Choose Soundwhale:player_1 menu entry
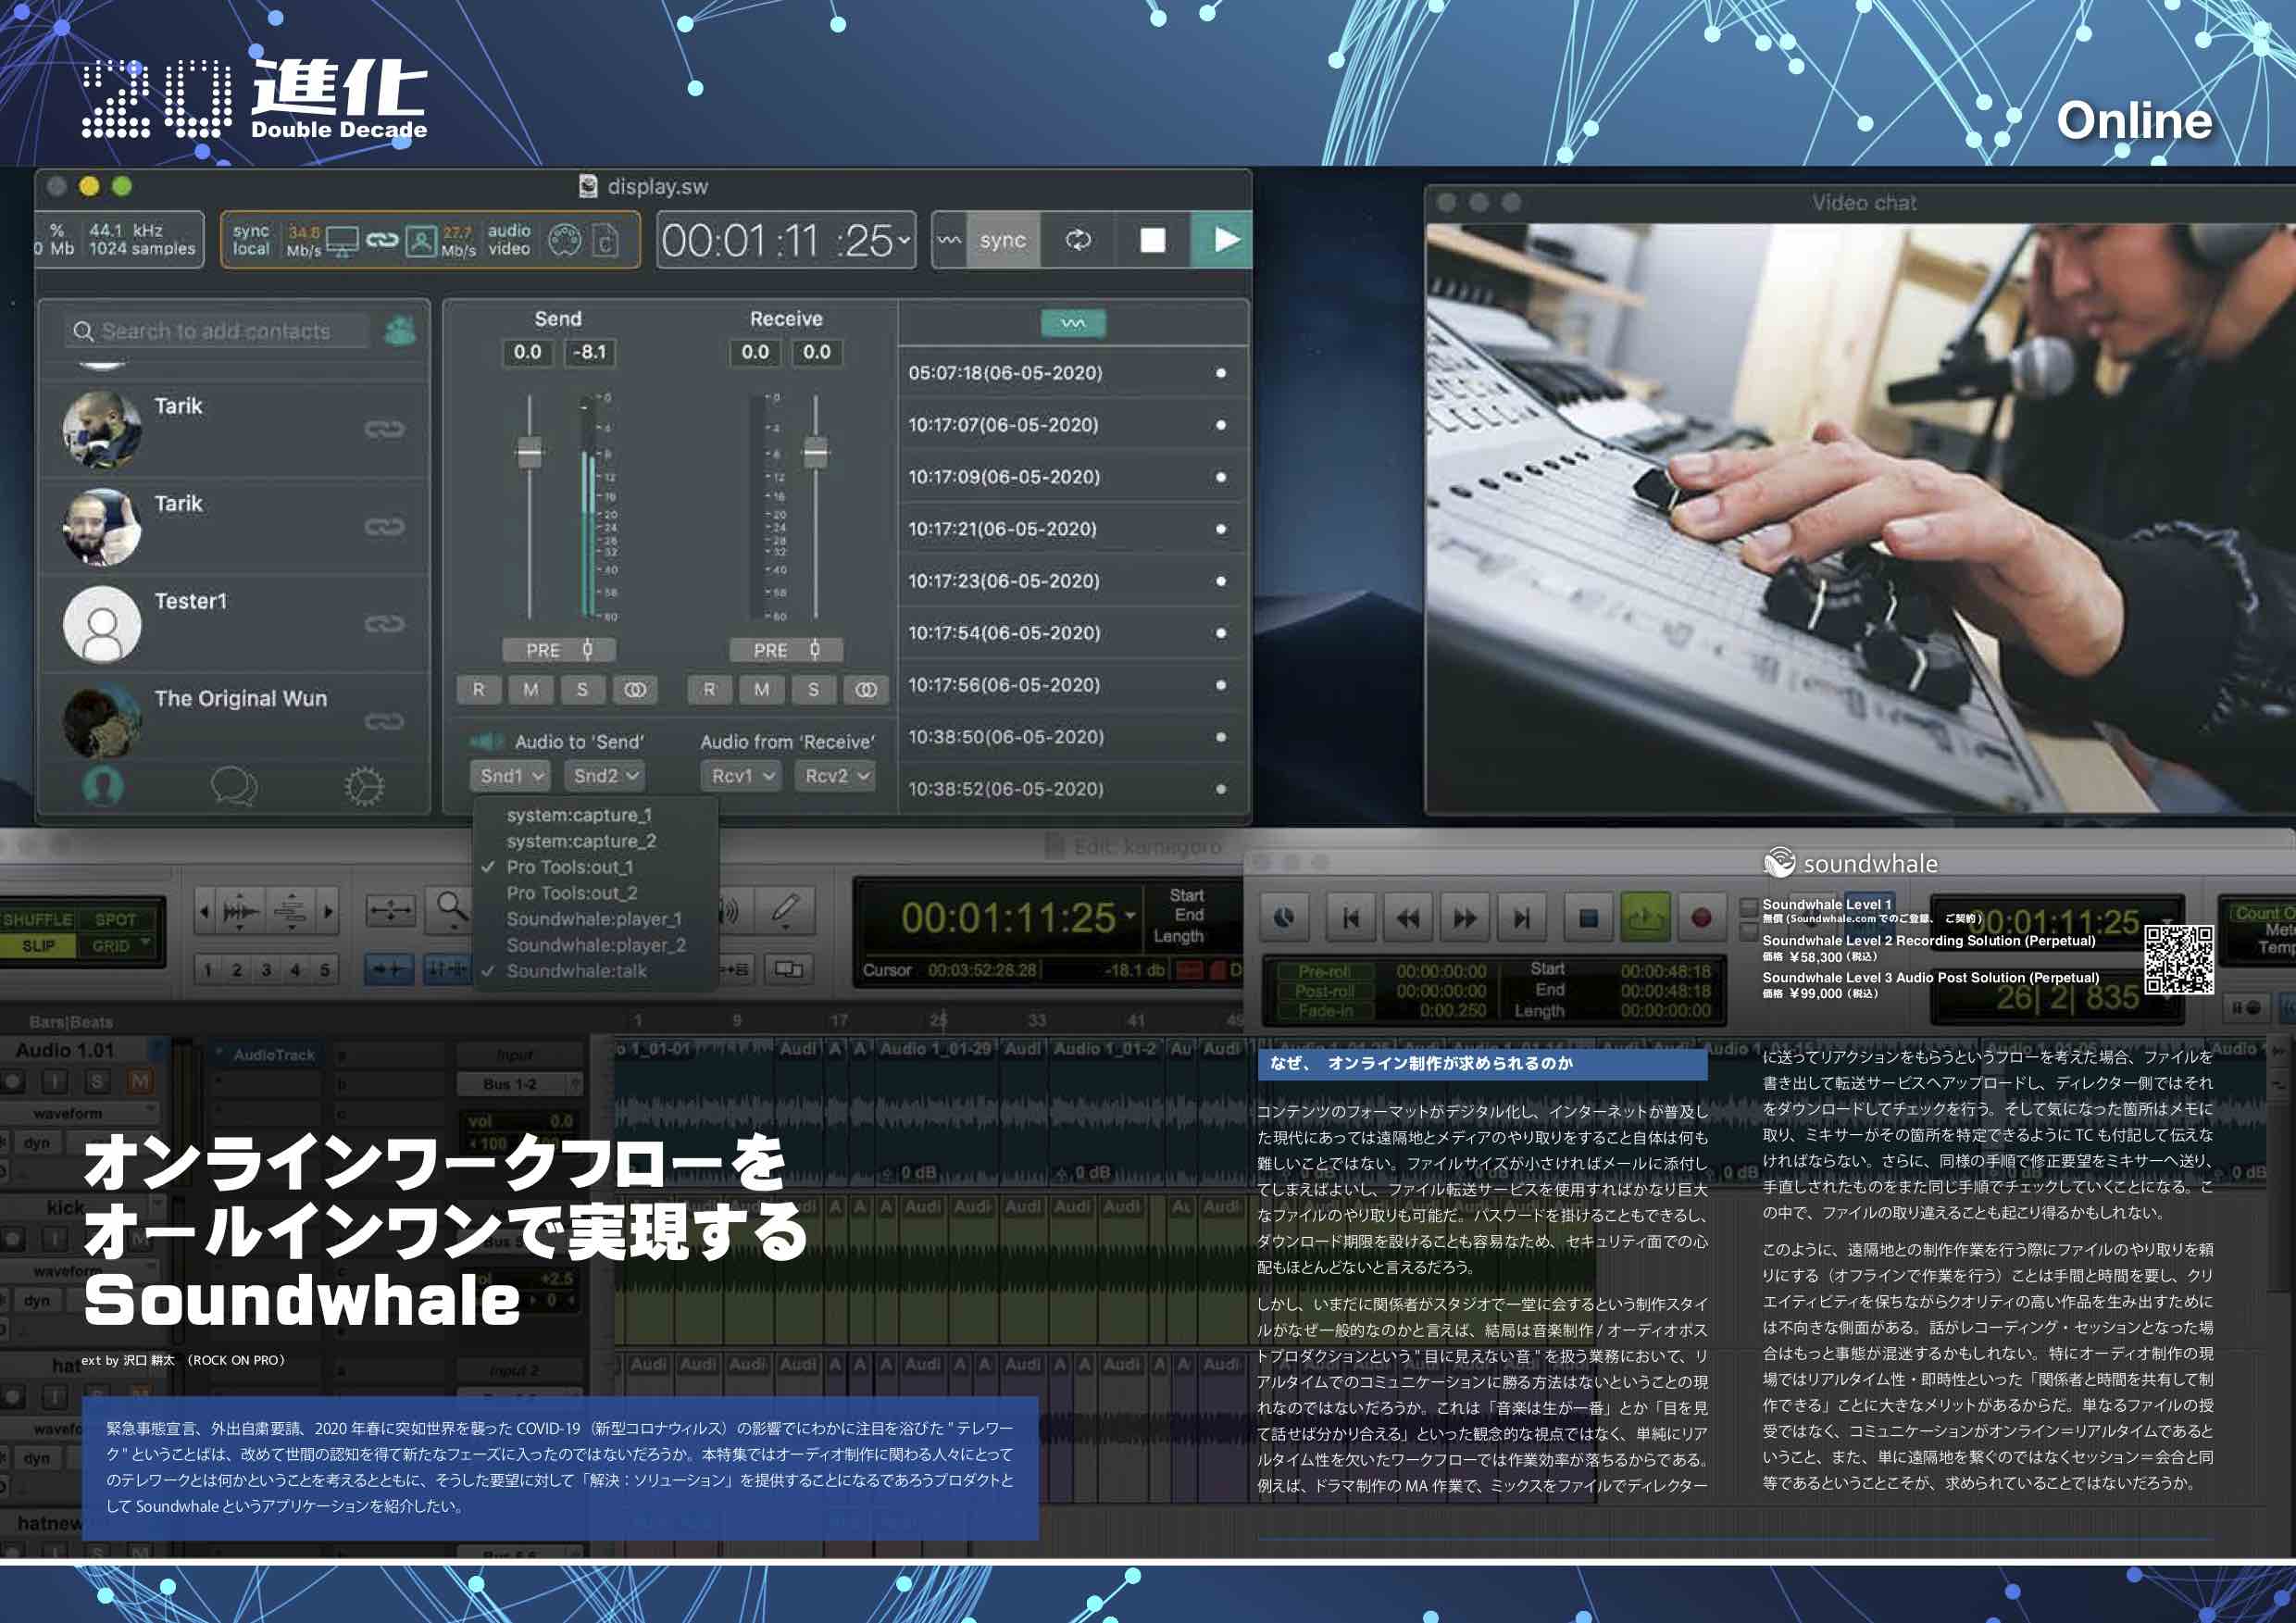Viewport: 2296px width, 1623px height. point(595,919)
